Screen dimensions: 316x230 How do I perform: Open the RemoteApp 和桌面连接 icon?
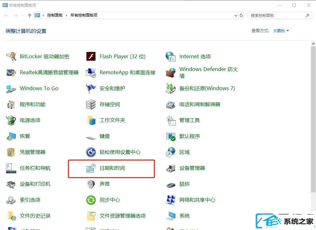[91, 73]
